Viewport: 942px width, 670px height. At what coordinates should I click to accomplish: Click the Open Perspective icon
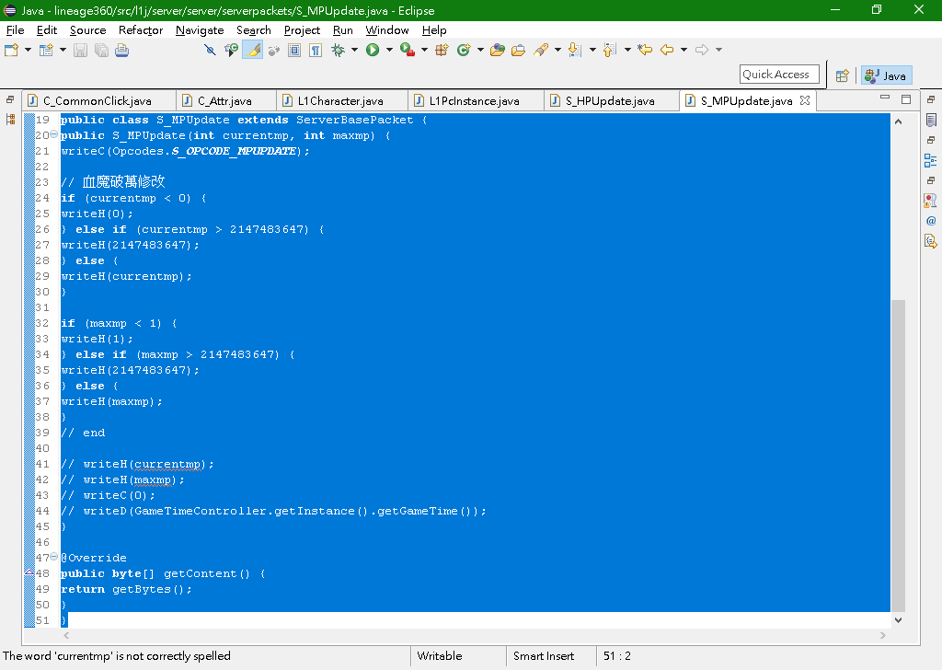tap(843, 75)
